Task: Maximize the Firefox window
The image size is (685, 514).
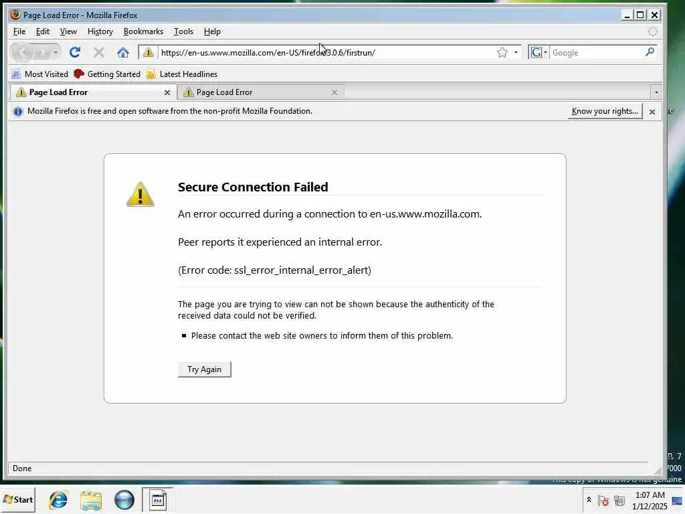Action: (640, 15)
